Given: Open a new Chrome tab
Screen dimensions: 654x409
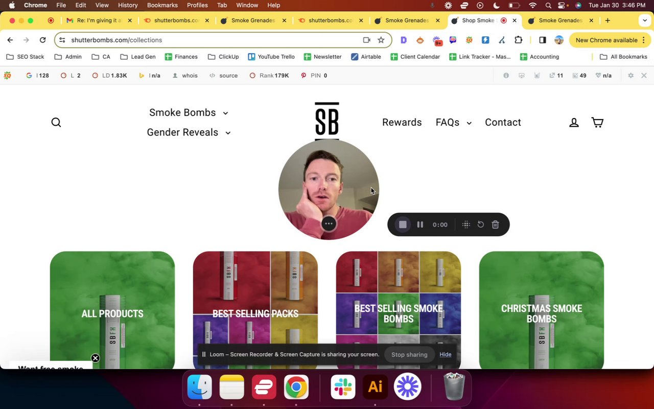Looking at the screenshot, I should [608, 20].
